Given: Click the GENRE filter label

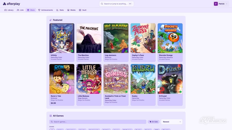Looking at the screenshot, I should pos(52,127).
